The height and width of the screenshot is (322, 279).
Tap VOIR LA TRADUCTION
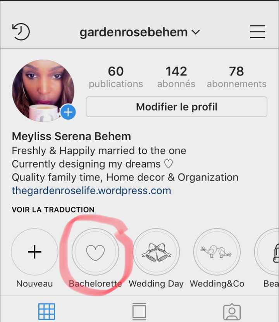[53, 210]
